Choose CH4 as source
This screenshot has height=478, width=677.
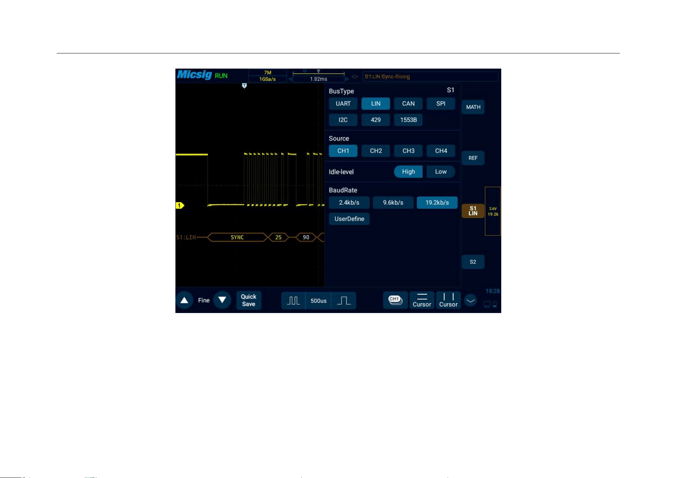(441, 151)
